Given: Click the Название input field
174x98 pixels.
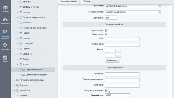Looking at the screenshot, I should [132, 6].
